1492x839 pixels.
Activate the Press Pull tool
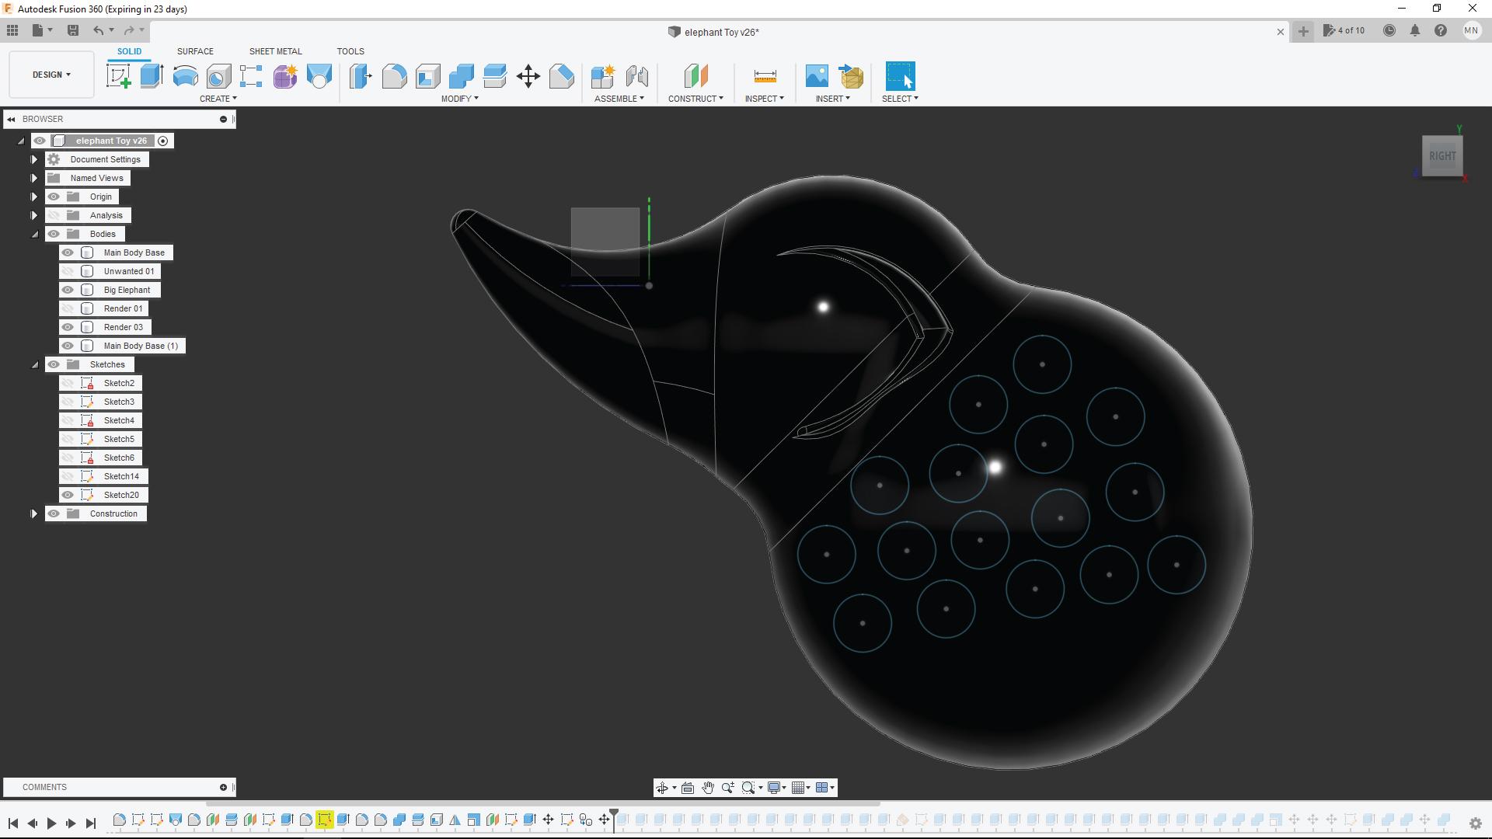360,75
